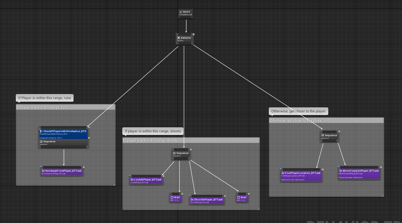The height and width of the screenshot is (223, 402).
Task: Click the corner grip of the 'runs' comment box
Action: tap(114, 184)
